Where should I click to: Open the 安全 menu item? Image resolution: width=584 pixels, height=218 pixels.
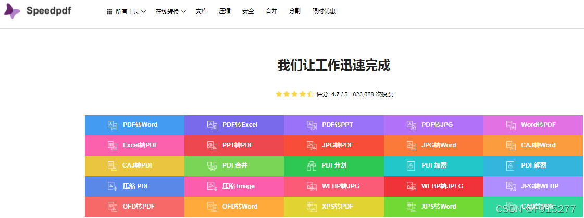248,11
